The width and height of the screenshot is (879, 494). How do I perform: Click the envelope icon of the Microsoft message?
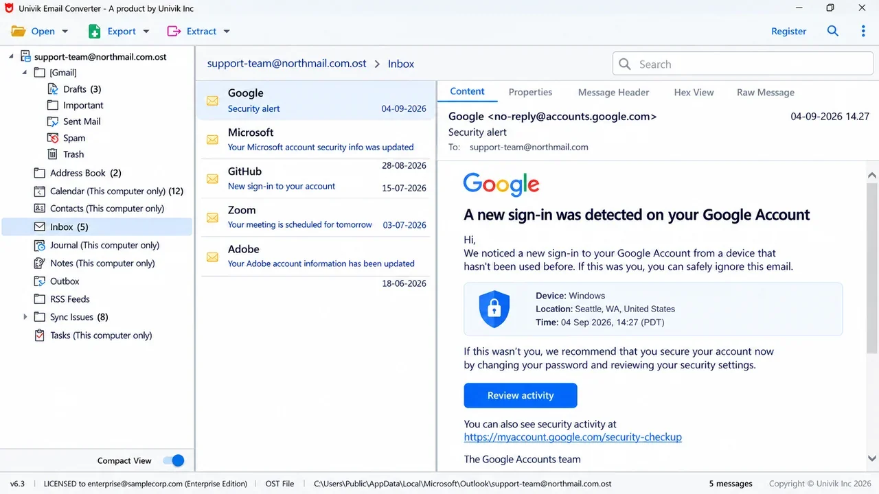(213, 140)
